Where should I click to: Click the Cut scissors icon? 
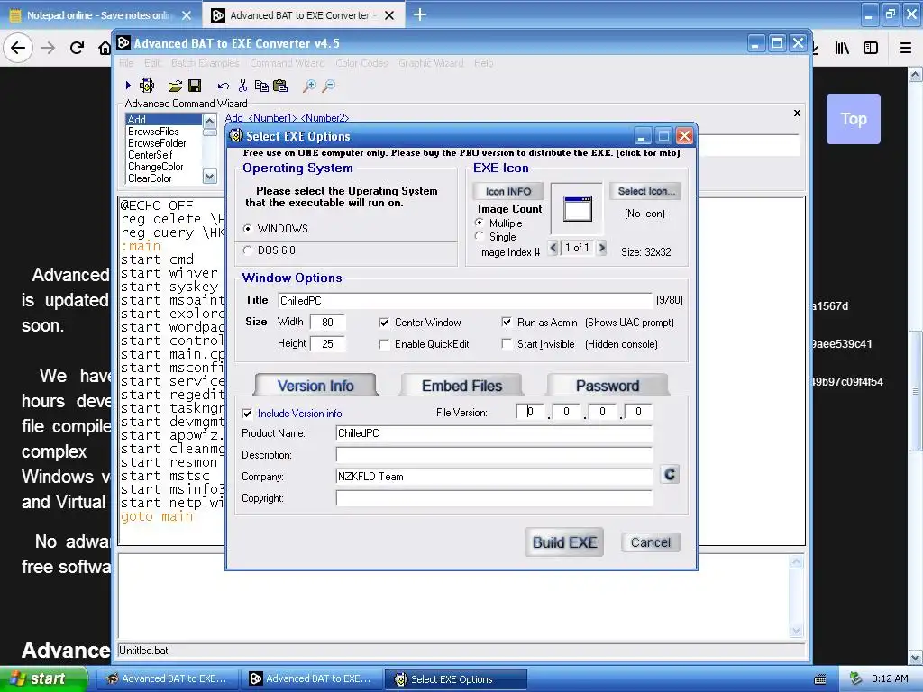242,86
